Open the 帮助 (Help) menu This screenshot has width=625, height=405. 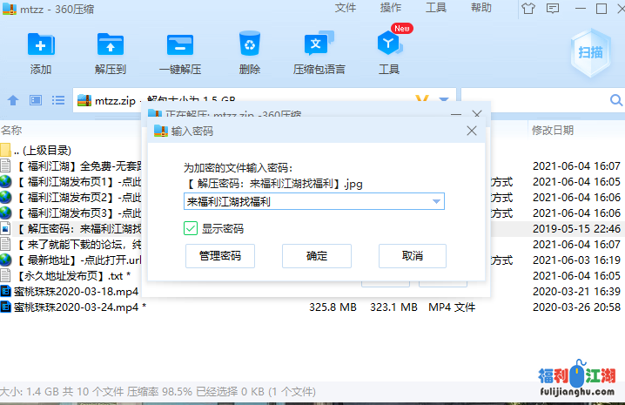(x=481, y=8)
